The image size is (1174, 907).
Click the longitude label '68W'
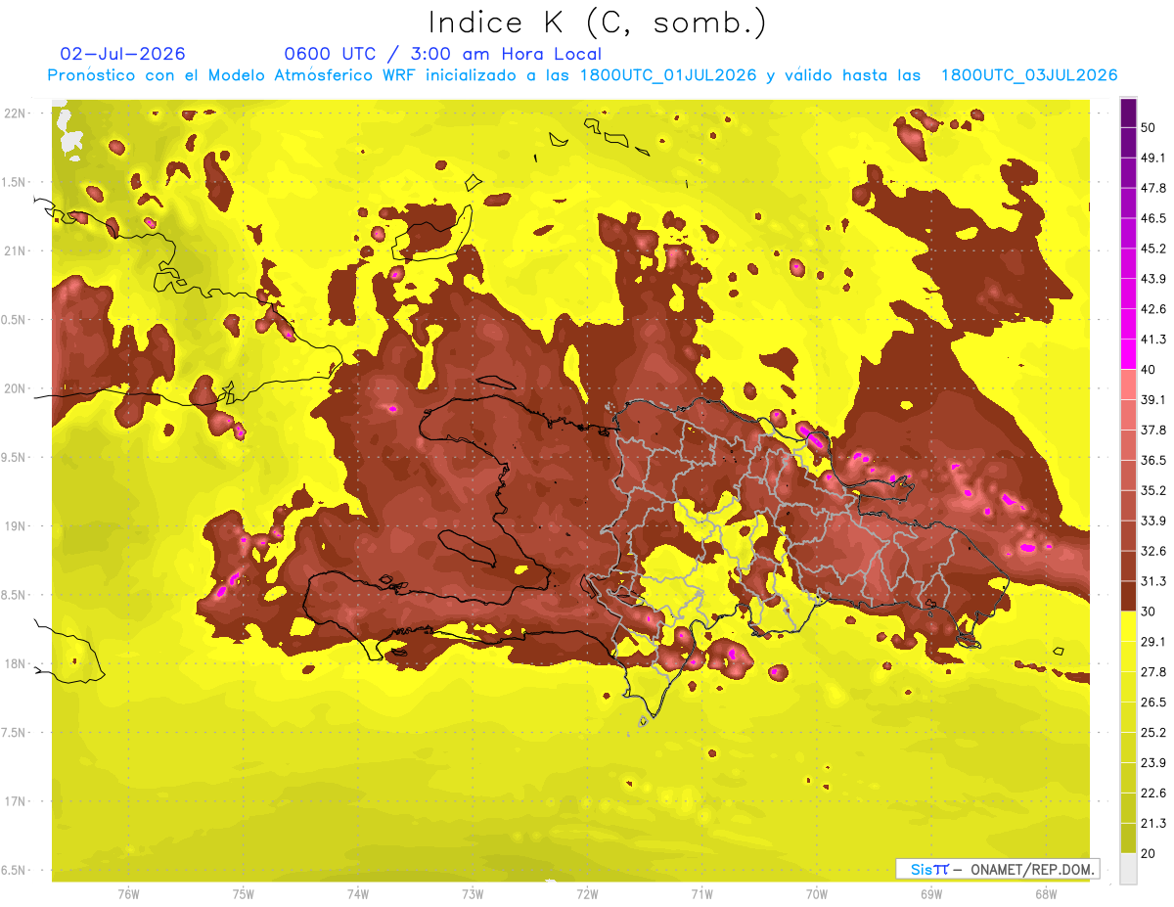point(1046,894)
